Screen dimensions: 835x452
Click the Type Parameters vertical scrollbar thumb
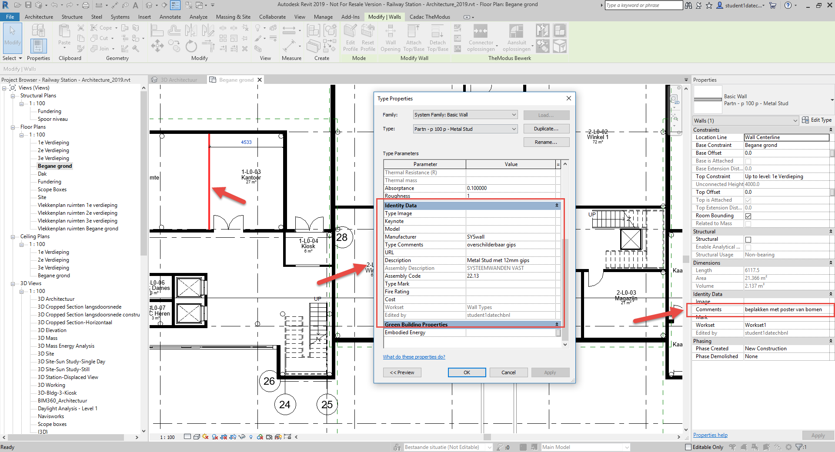[x=565, y=289]
